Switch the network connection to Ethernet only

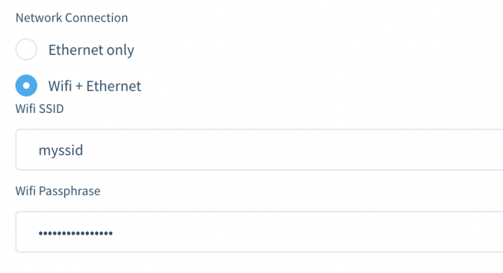click(26, 50)
